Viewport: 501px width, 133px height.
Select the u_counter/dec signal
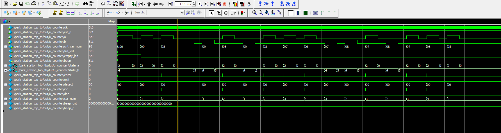[x=42, y=94]
